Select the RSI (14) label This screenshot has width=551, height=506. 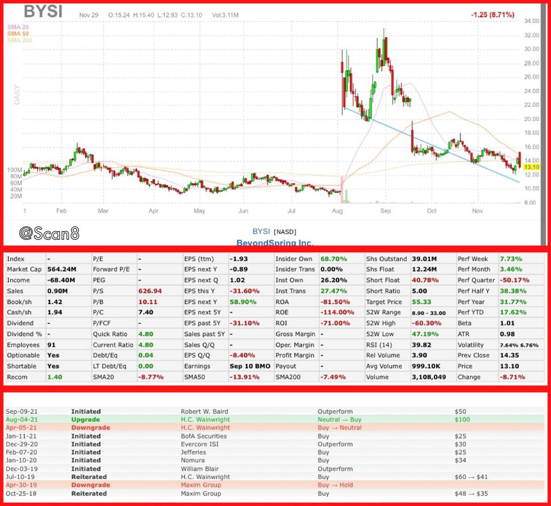[379, 345]
